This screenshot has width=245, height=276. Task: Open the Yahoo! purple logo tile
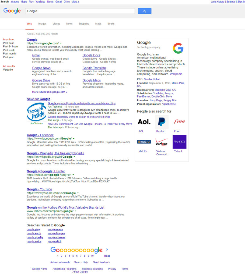pos(179,142)
